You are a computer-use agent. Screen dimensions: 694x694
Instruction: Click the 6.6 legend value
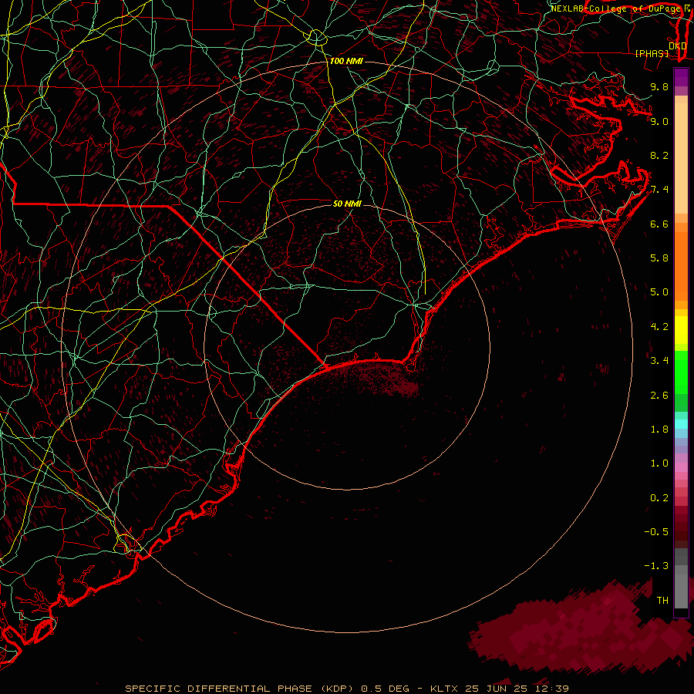(x=659, y=224)
